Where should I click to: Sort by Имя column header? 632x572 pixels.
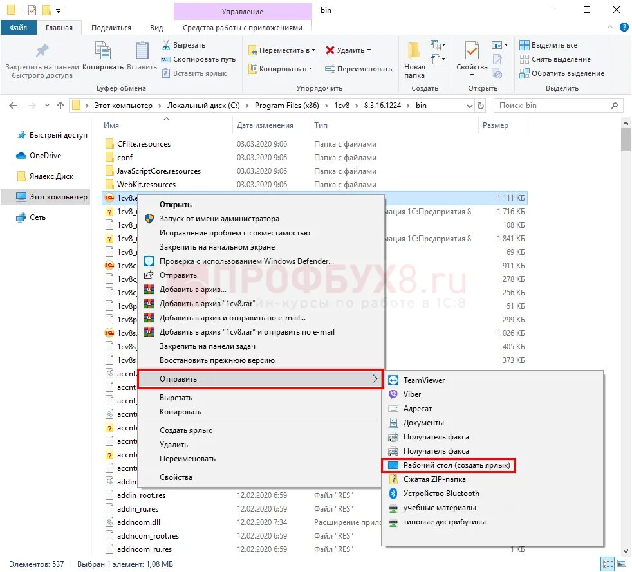tap(111, 125)
